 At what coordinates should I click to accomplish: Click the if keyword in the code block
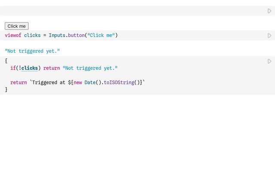tap(13, 68)
